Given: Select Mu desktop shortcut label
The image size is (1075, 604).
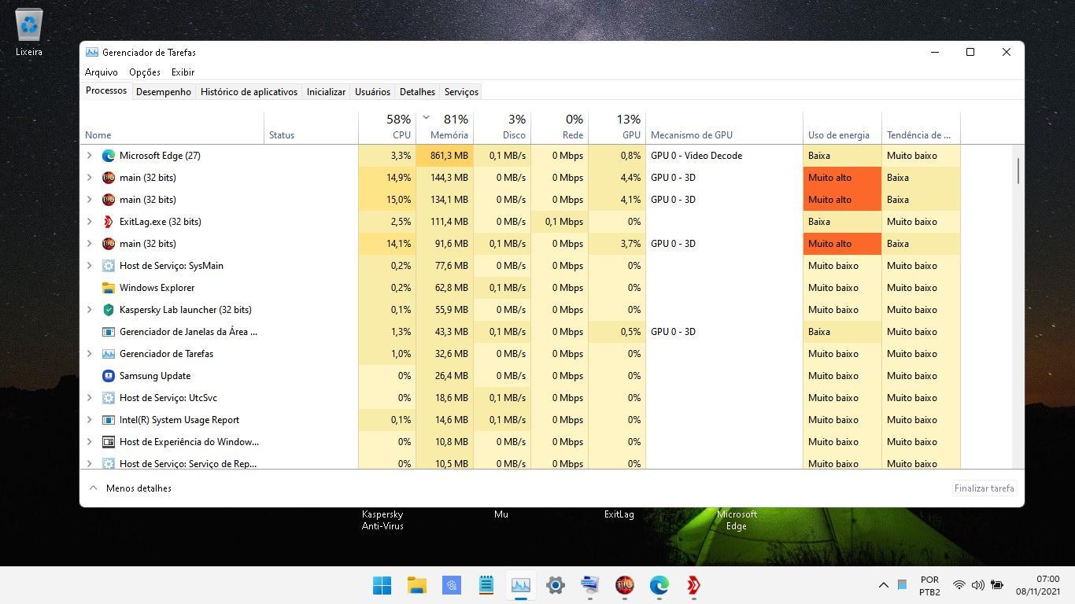Looking at the screenshot, I should point(501,514).
